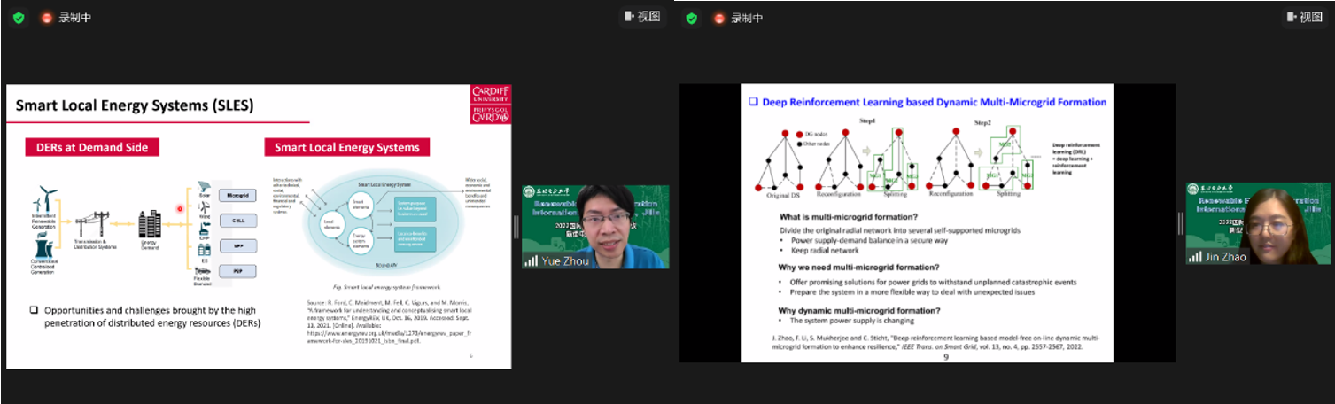Click the "DERs at Demand Side" red heading
Screen dimensions: 1335x404
coord(92,147)
